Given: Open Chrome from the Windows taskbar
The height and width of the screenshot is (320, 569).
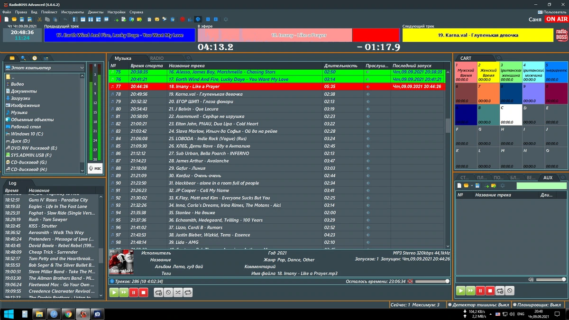Looking at the screenshot, I should (68, 314).
